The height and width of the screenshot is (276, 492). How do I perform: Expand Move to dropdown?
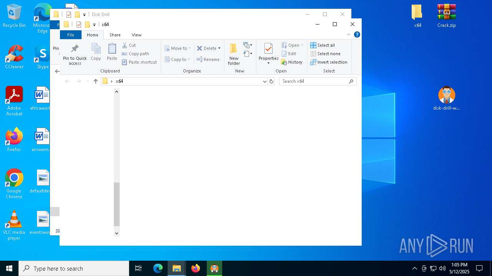[189, 48]
